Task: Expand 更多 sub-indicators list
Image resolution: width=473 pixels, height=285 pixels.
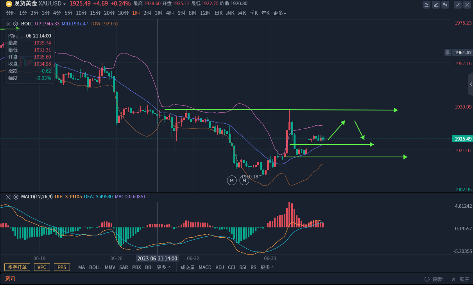Action: [x=267, y=267]
